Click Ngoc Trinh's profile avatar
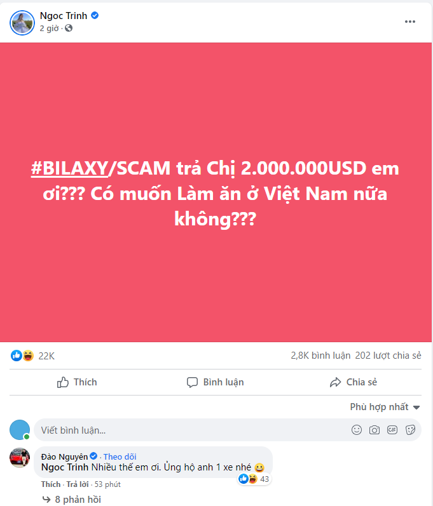This screenshot has width=433, height=506. point(22,23)
